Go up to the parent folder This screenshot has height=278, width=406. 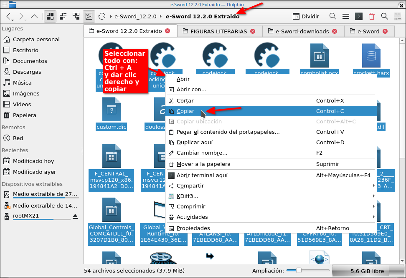[x=34, y=17]
